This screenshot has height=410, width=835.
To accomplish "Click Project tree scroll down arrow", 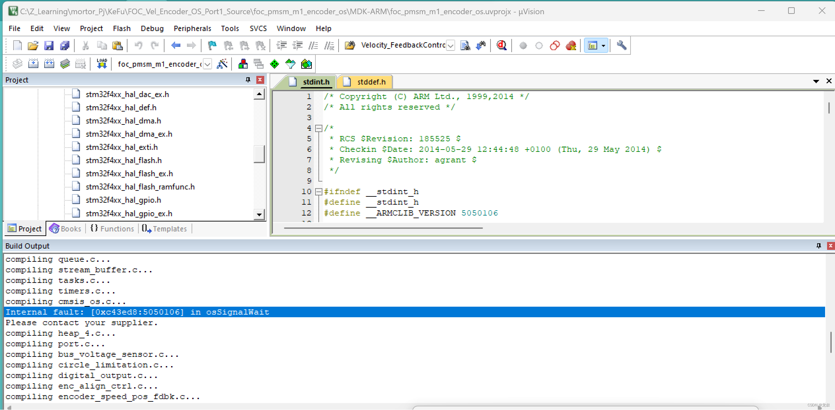I will point(259,215).
